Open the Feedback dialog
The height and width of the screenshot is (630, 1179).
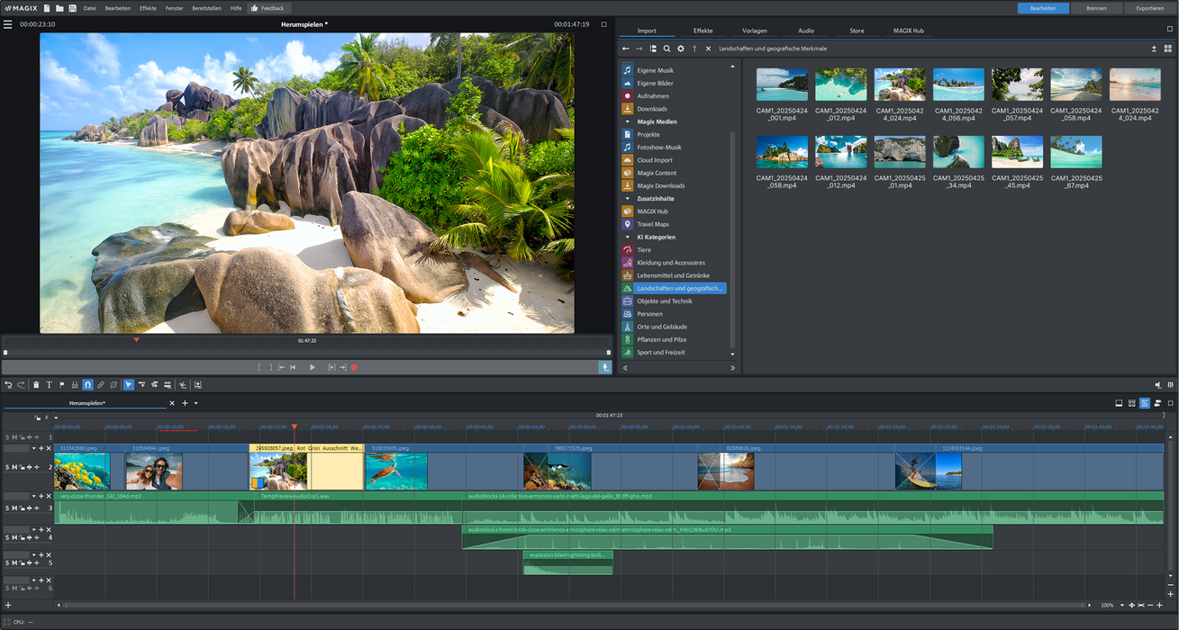268,8
